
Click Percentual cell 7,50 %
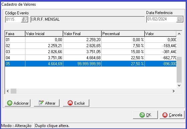[123, 46]
